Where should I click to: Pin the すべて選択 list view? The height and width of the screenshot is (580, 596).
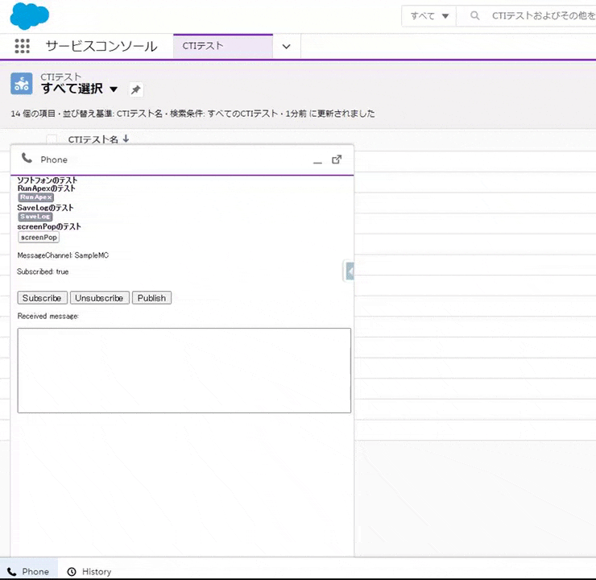coord(135,89)
